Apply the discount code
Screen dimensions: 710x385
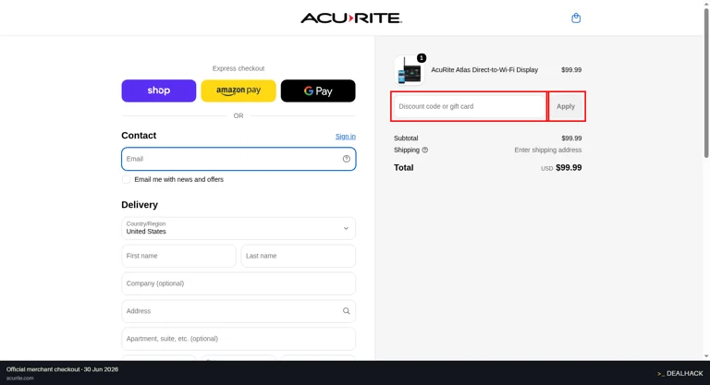click(x=566, y=106)
